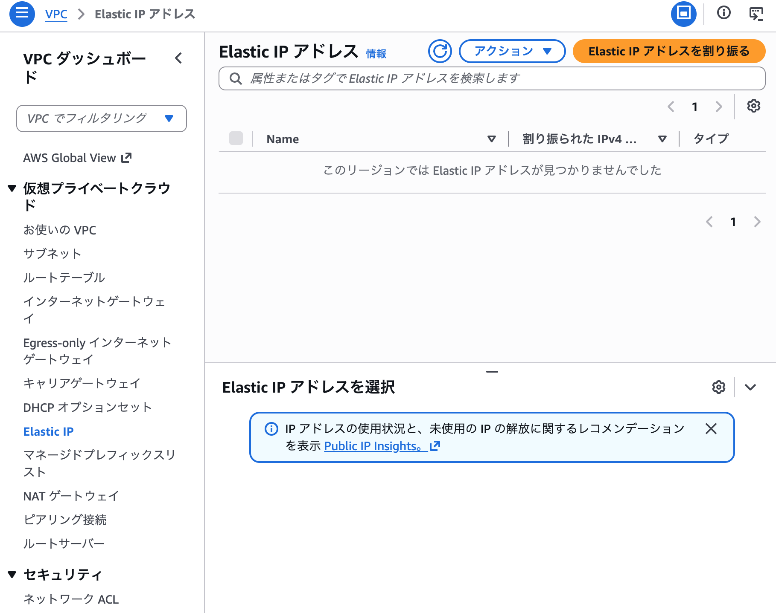The width and height of the screenshot is (776, 613).
Task: Open ネットワーク ACL in sidebar
Action: tap(71, 599)
